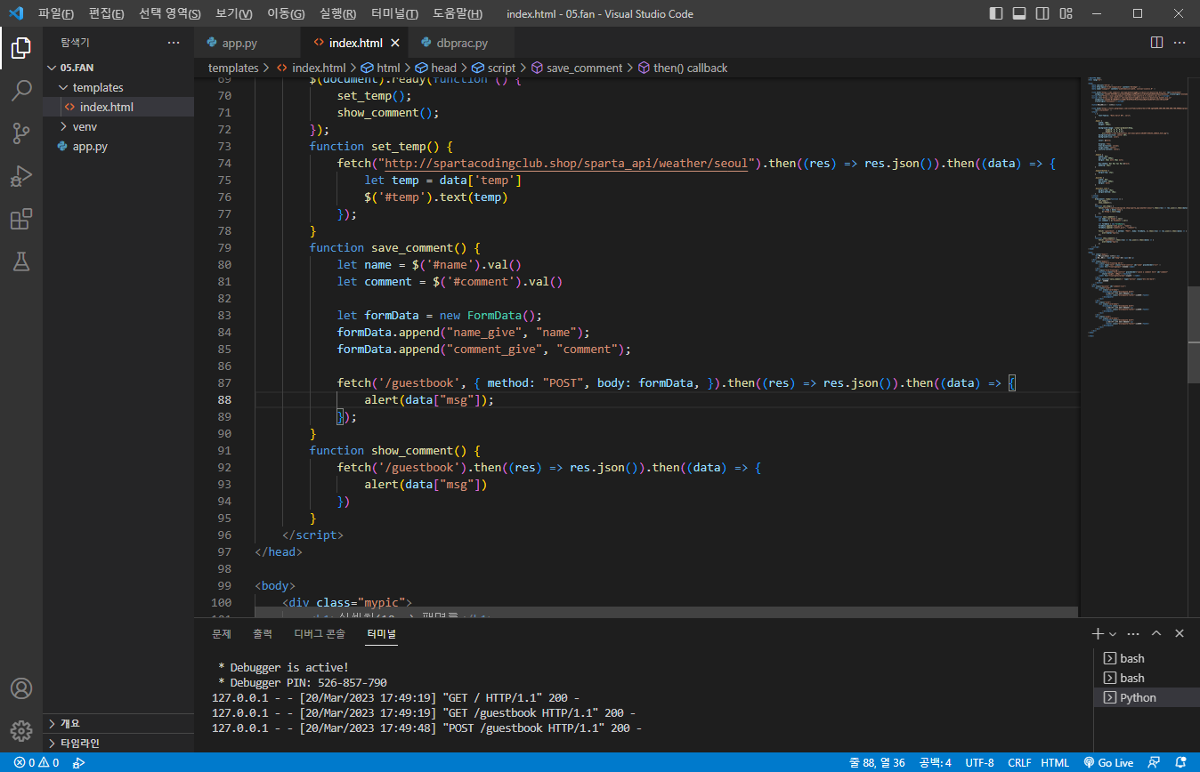
Task: Open the head breadcrumb dropdown
Action: point(434,68)
